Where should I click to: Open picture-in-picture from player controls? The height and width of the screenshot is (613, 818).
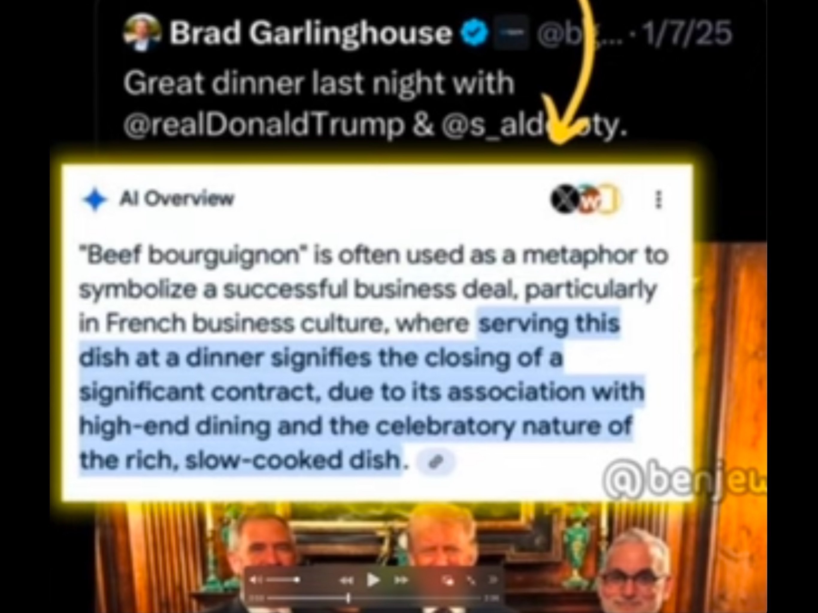click(x=449, y=581)
